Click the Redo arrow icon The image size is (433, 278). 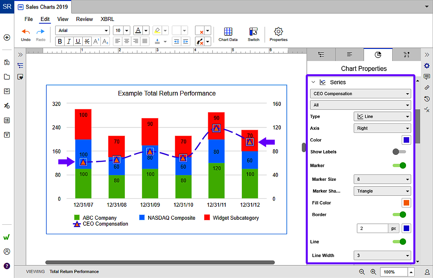click(x=41, y=32)
